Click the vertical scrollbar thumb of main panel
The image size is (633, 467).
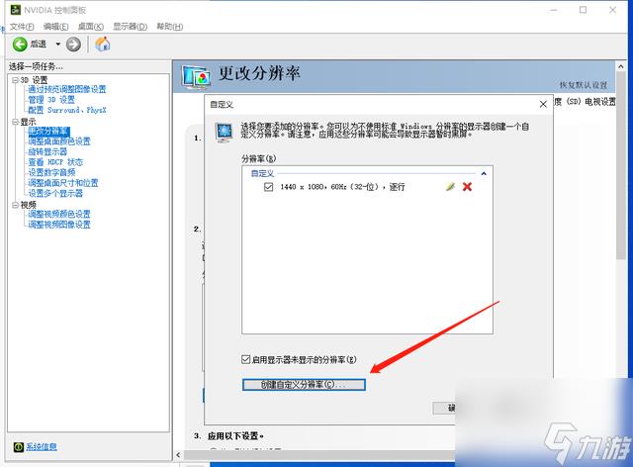(620, 165)
